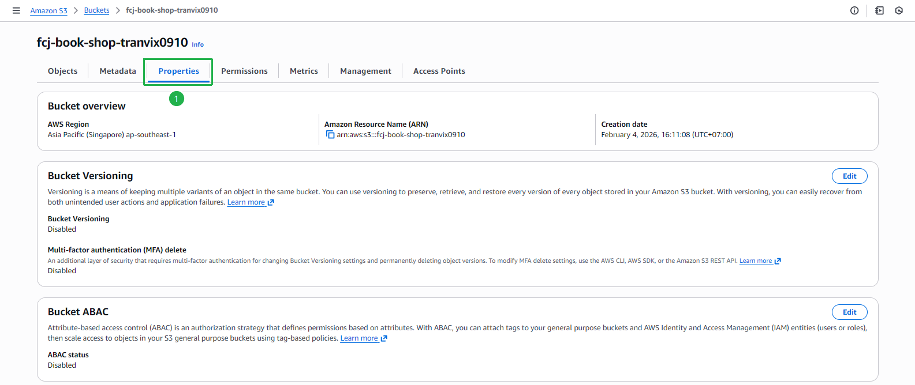
Task: Open Amazon S3 breadcrumb link
Action: [48, 10]
